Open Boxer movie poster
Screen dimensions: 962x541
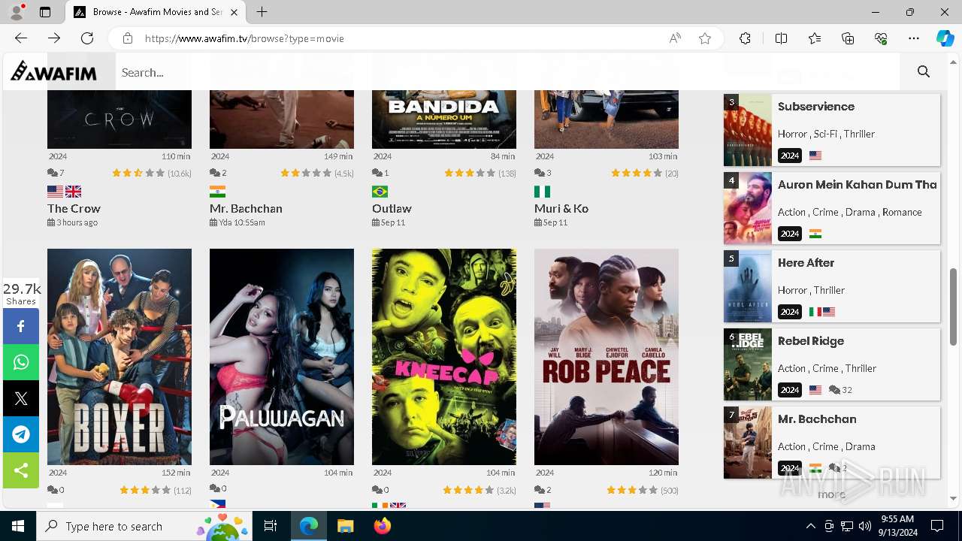(119, 357)
